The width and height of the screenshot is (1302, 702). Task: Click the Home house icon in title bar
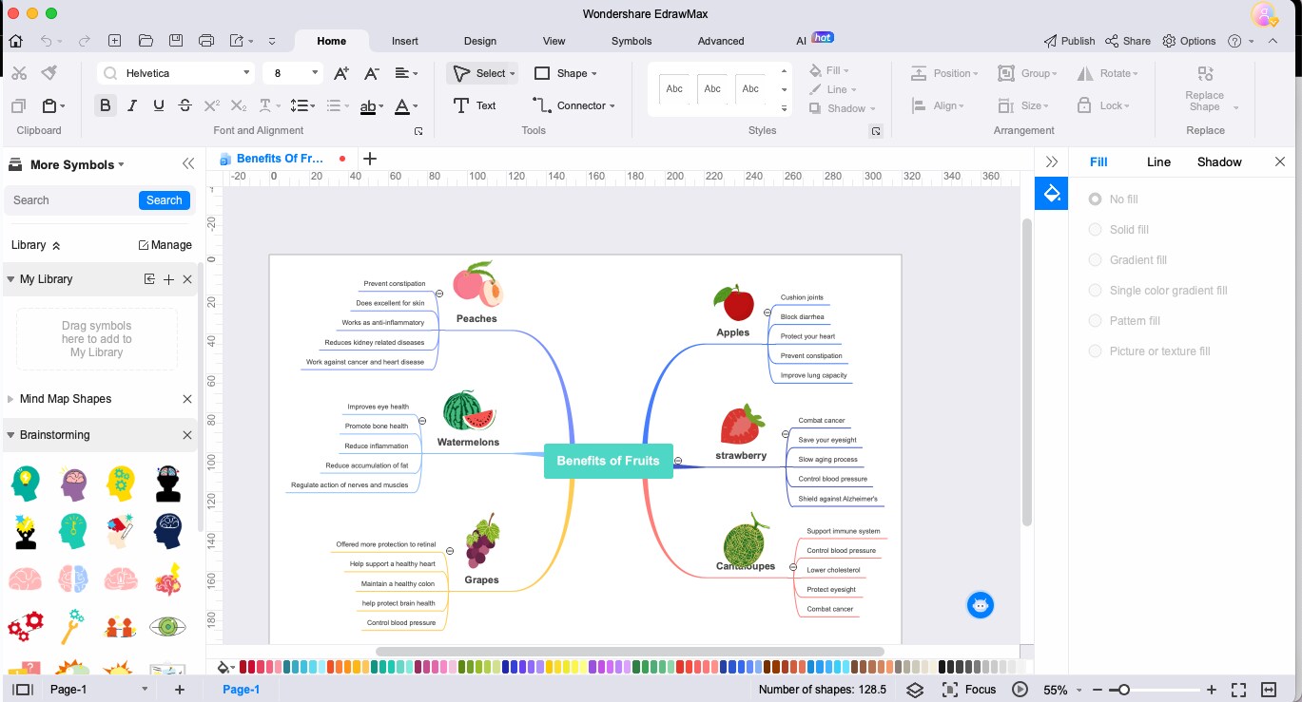tap(15, 41)
